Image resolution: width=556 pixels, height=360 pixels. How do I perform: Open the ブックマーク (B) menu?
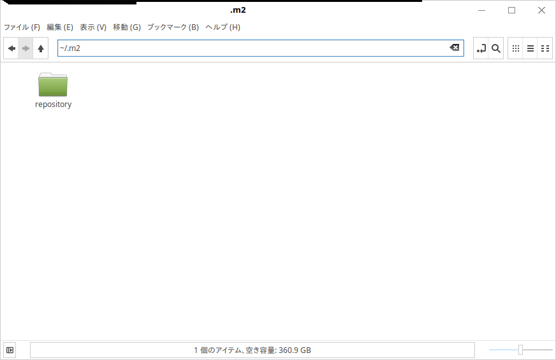coord(173,27)
